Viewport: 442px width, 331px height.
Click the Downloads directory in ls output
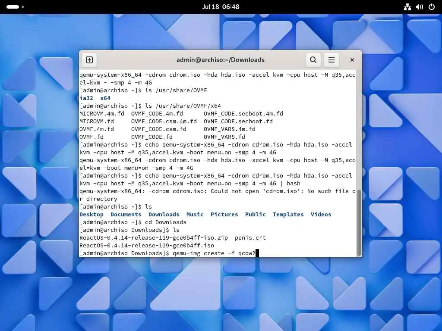[164, 215]
